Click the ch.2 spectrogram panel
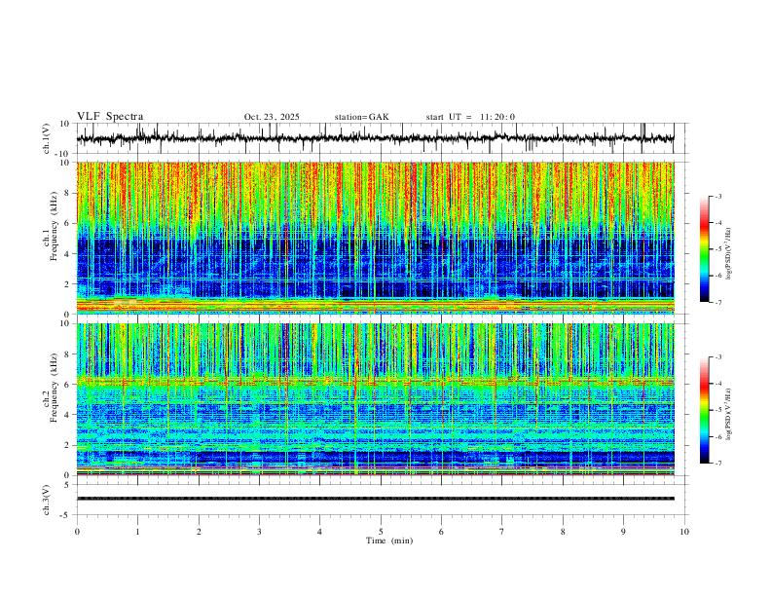Image resolution: width=771 pixels, height=596 pixels. pyautogui.click(x=375, y=399)
